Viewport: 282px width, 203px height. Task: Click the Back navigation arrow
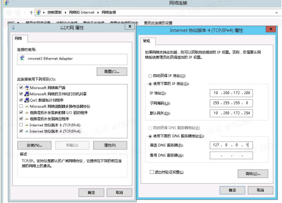coord(9,13)
